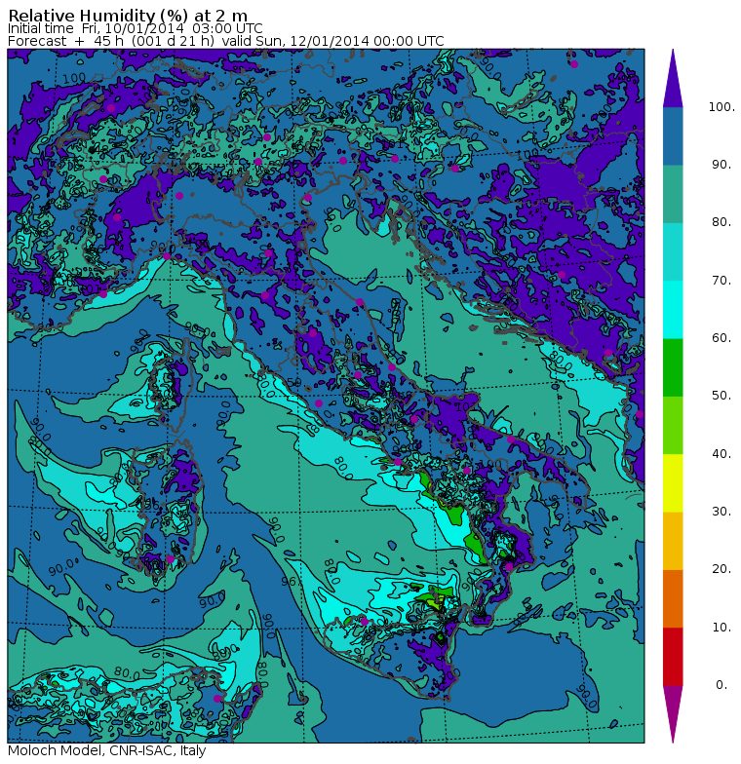Select the turquoise 70–80 legend segment
Screen dimensions: 741x764
[673, 251]
